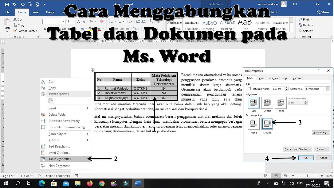This screenshot has width=334, height=188.
Task: Click the zoom in plus button
Action: 322,176
